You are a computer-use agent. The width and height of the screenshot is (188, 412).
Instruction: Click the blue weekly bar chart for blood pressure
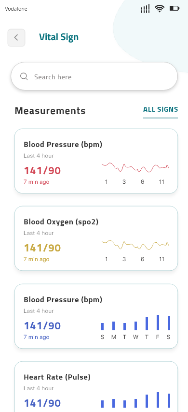135,323
